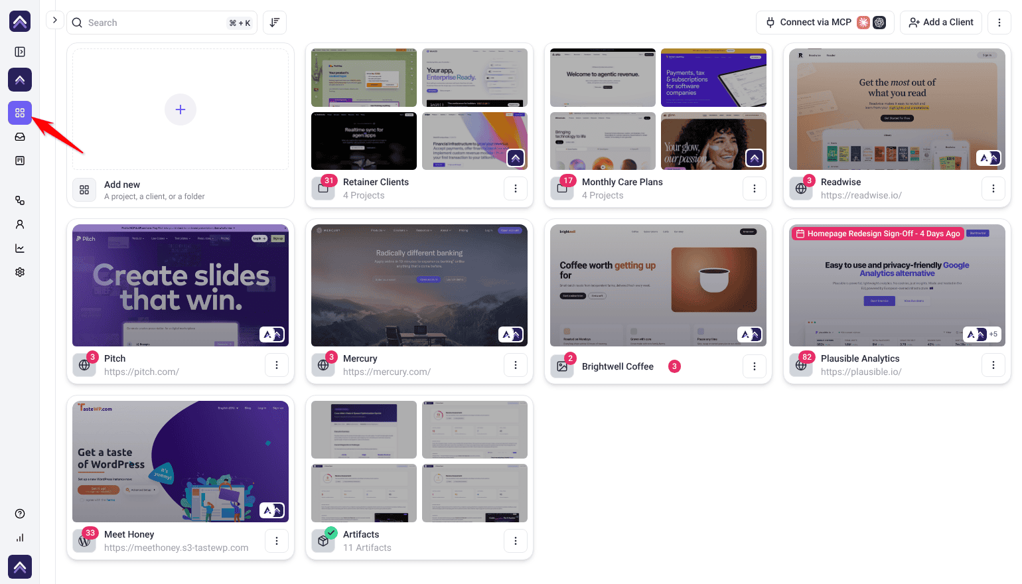Click Add a Client button
Screen dimensions: 1022x584
941,22
